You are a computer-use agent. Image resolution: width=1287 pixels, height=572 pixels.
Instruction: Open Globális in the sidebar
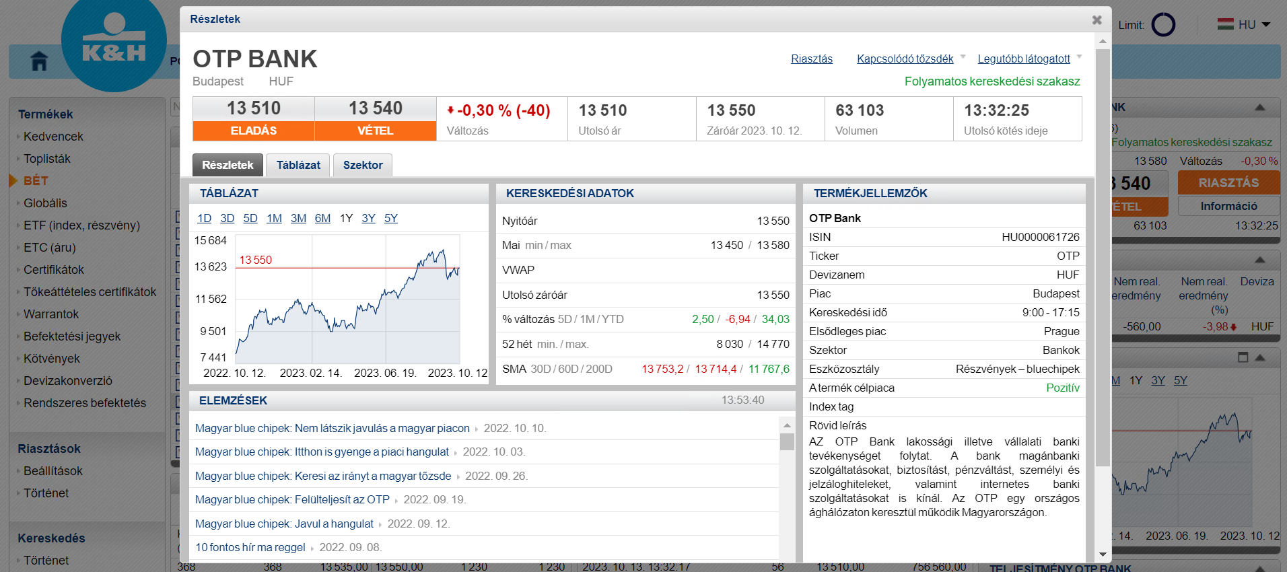[x=45, y=203]
